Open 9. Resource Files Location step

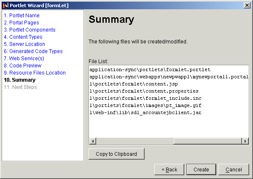point(35,73)
